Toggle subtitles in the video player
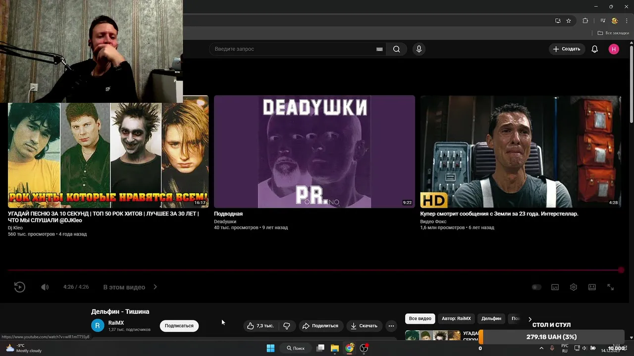634x356 pixels. click(555, 287)
